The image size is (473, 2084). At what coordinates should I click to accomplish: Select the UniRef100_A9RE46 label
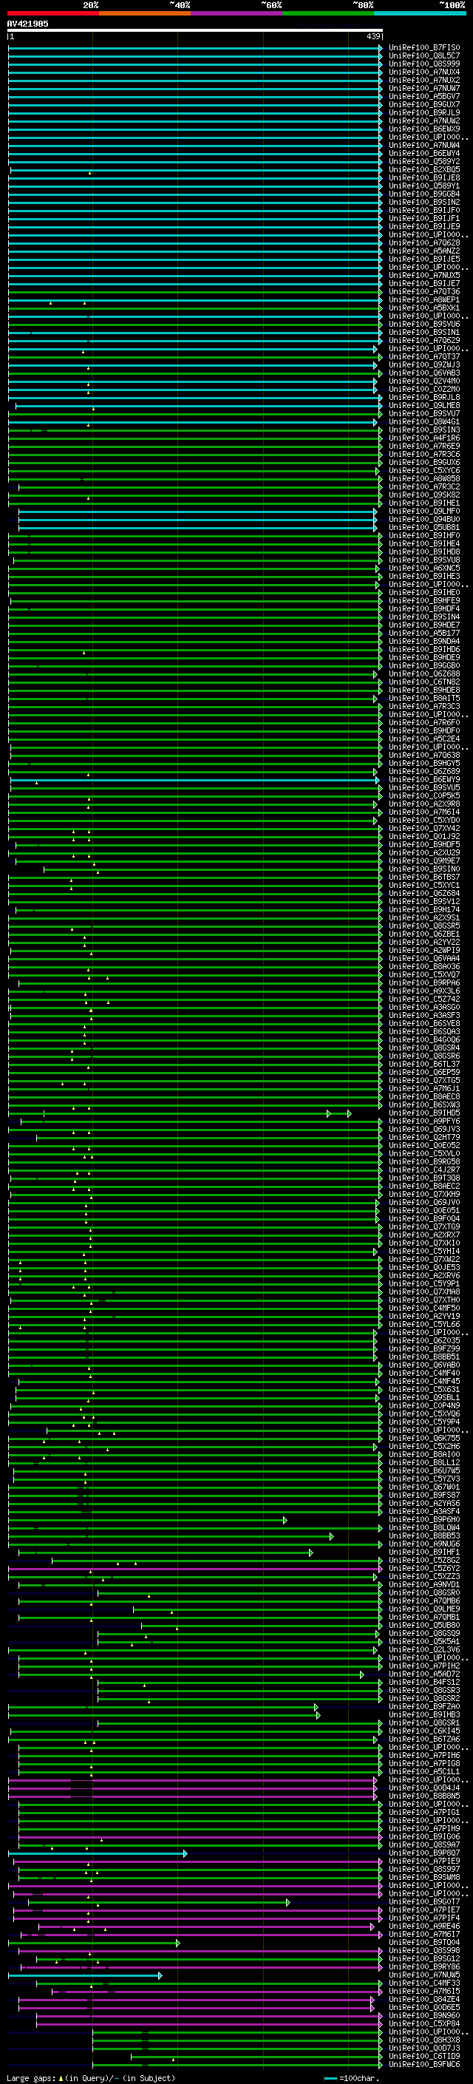[423, 1926]
